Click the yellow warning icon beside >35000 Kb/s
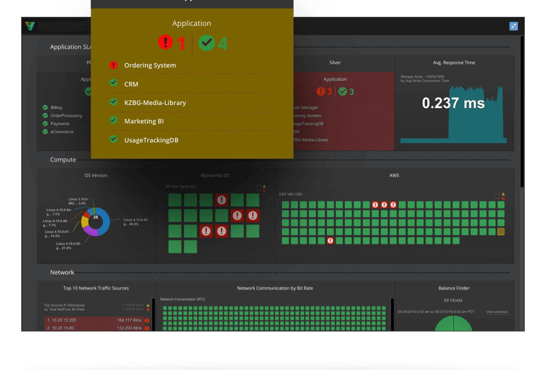This screenshot has height=370, width=546. pos(148,305)
